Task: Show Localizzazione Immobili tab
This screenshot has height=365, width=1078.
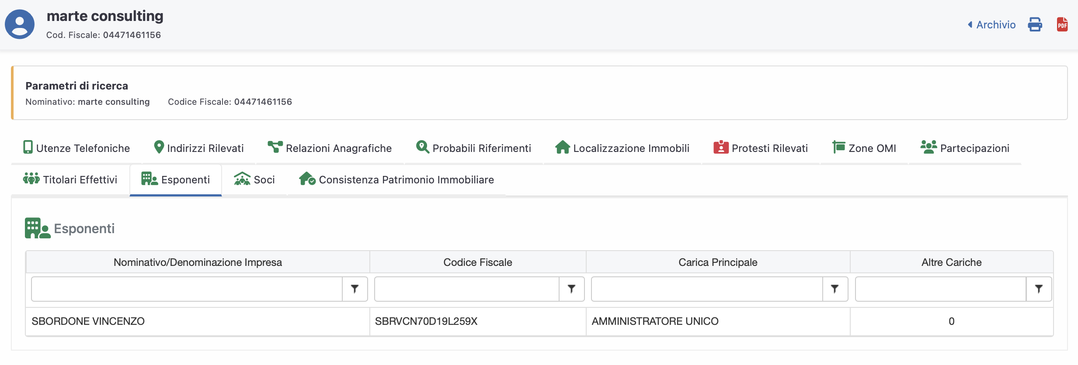Action: click(622, 148)
